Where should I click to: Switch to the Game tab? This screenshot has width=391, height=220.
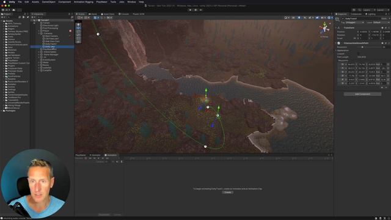pyautogui.click(x=93, y=14)
